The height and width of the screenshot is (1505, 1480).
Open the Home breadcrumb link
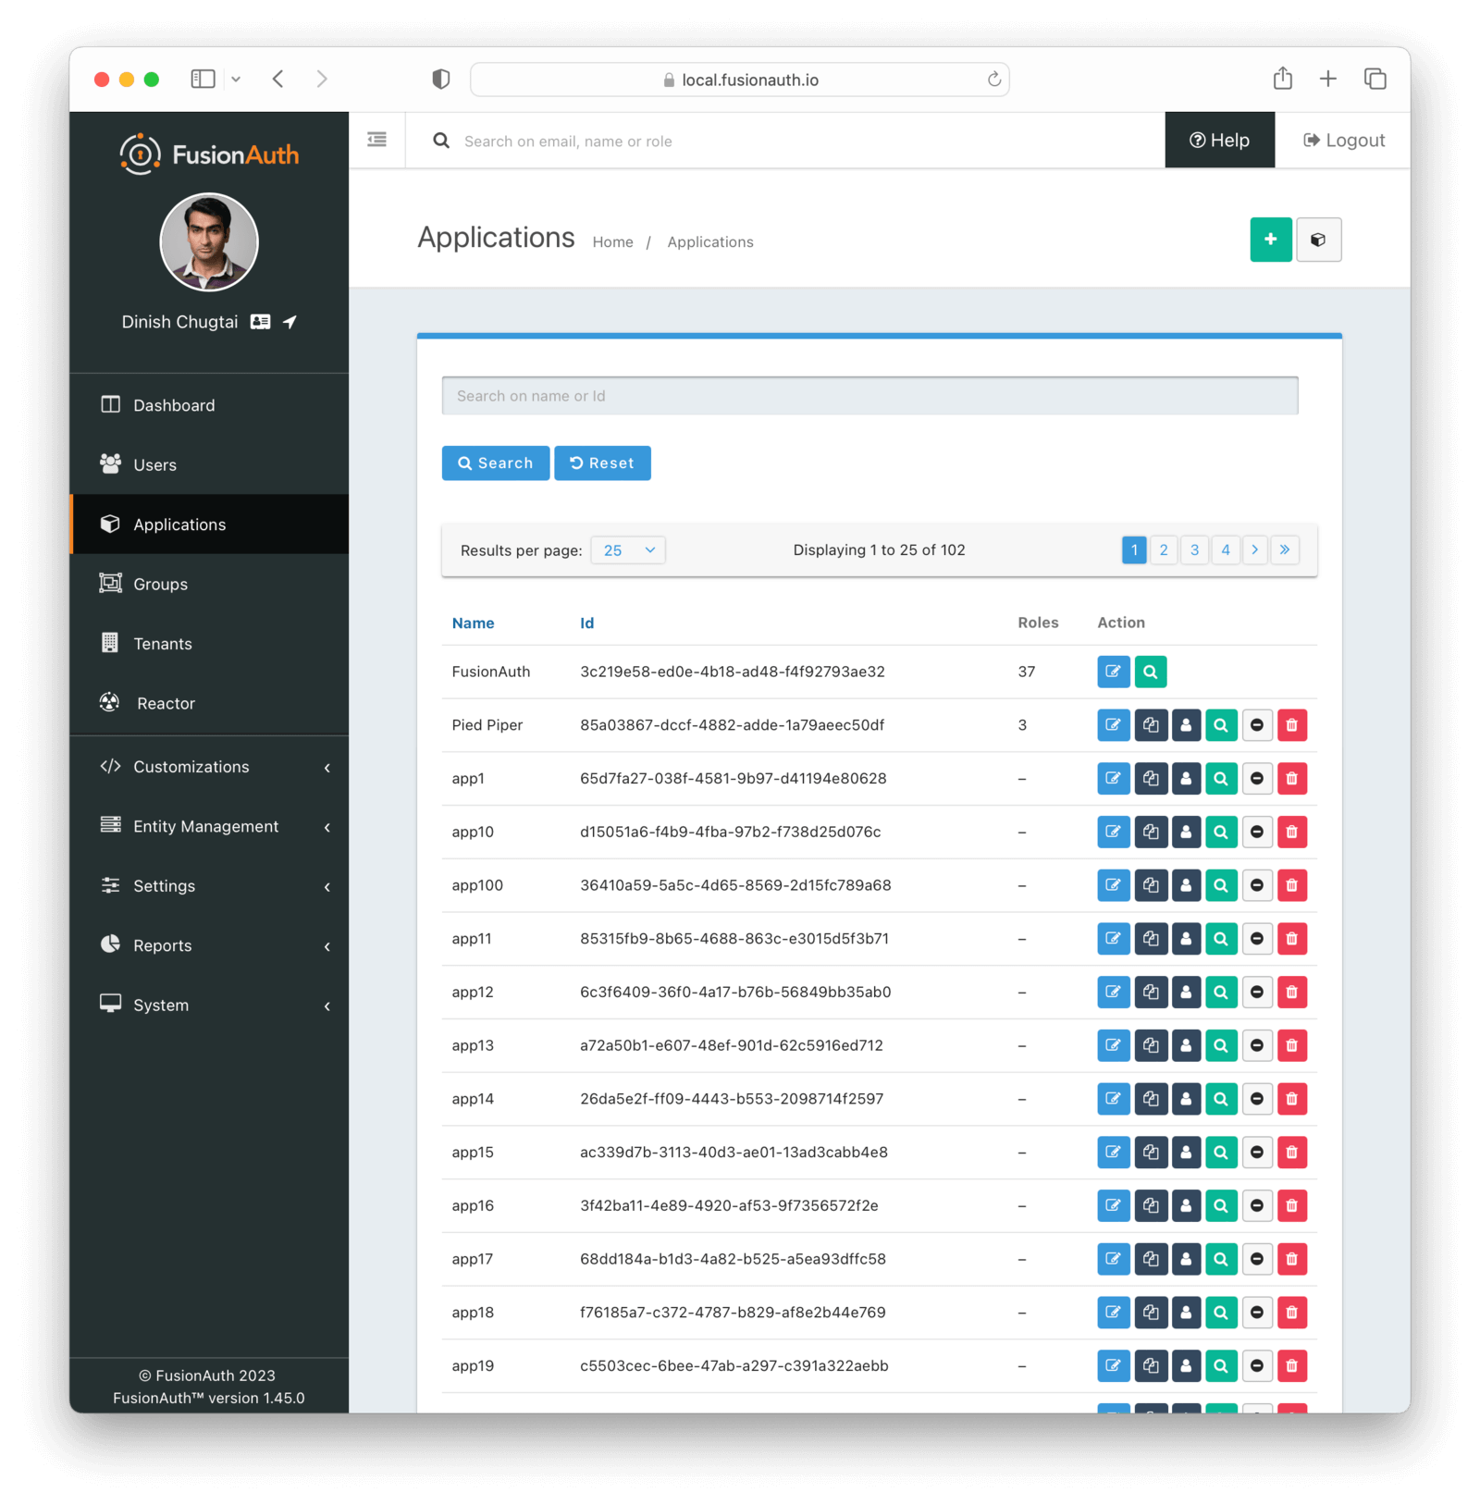point(612,241)
